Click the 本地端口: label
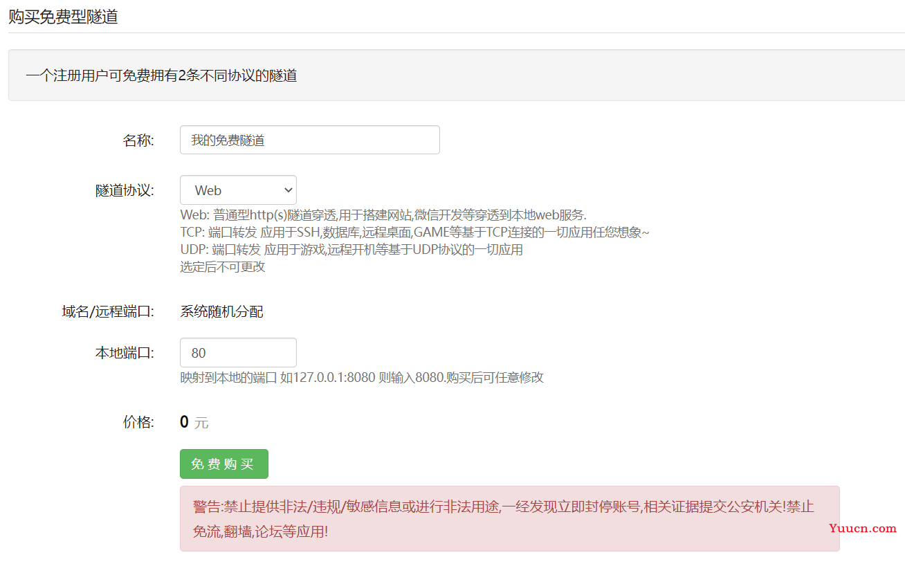 125,353
